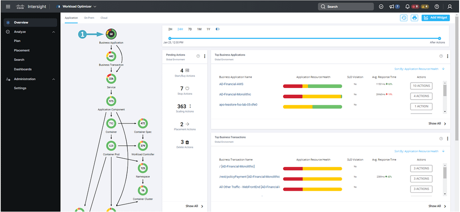
Task: Click the history clock icon button
Action: (x=404, y=18)
